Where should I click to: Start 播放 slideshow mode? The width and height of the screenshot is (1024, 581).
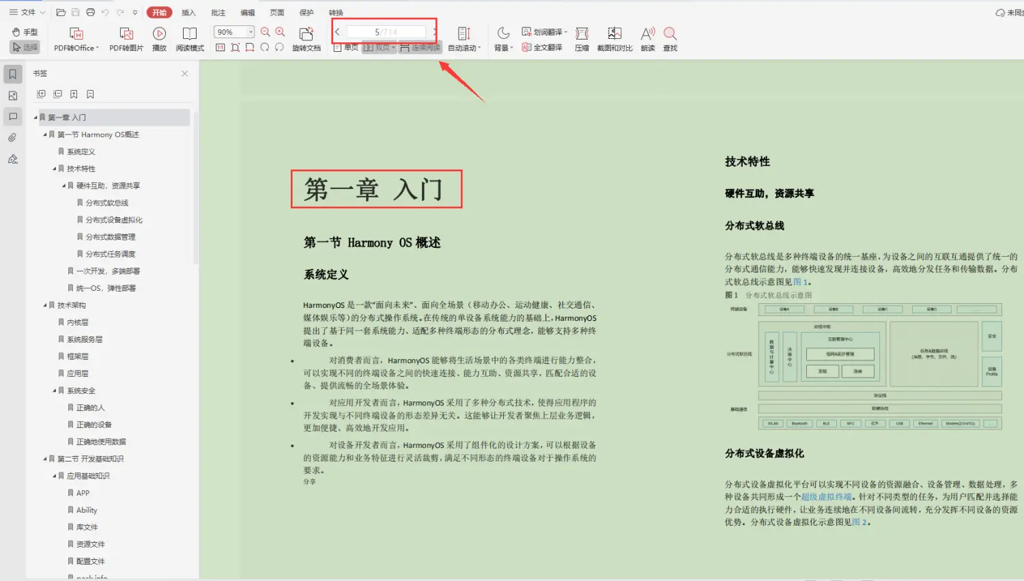[x=159, y=40]
